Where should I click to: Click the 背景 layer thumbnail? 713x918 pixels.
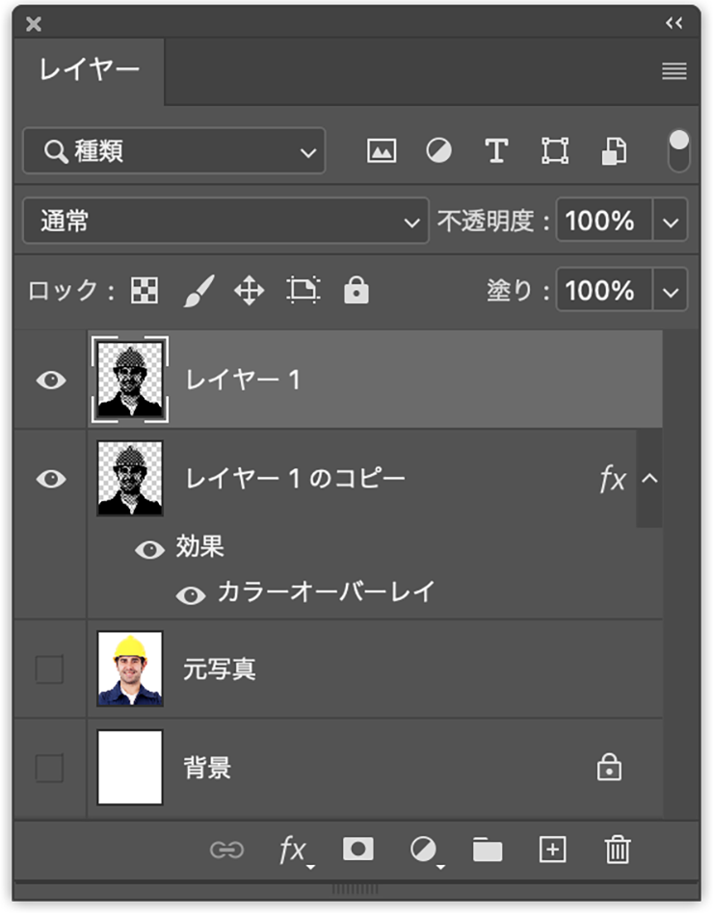tap(130, 768)
